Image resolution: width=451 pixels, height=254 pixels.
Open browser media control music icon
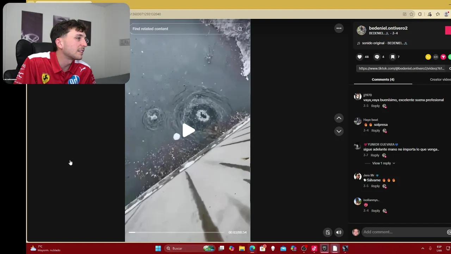(x=429, y=14)
